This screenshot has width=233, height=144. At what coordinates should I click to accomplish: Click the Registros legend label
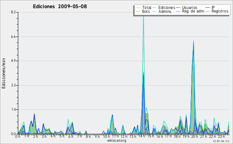[x=220, y=11]
